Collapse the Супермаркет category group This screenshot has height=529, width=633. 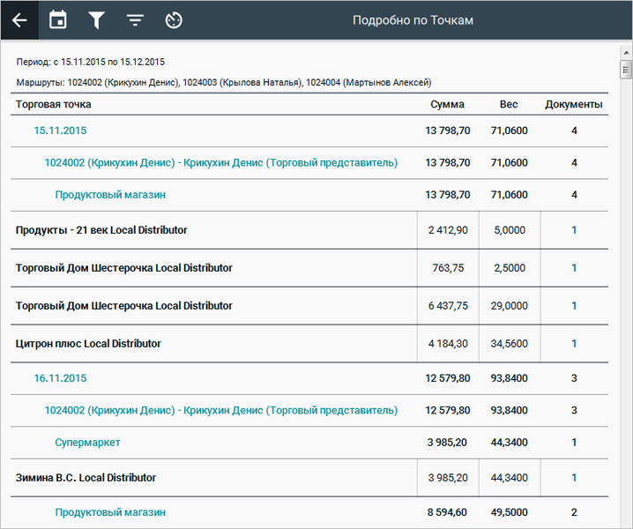tap(87, 443)
